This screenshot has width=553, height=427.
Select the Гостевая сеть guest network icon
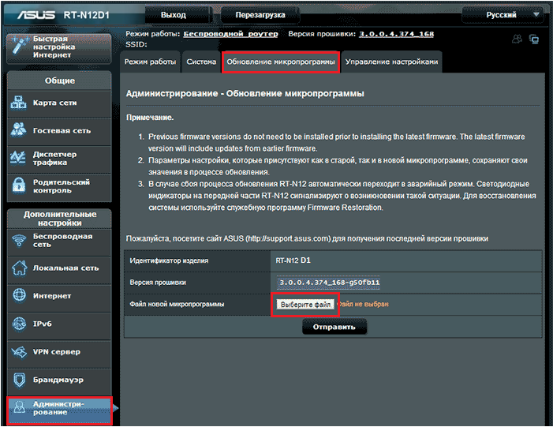point(20,130)
